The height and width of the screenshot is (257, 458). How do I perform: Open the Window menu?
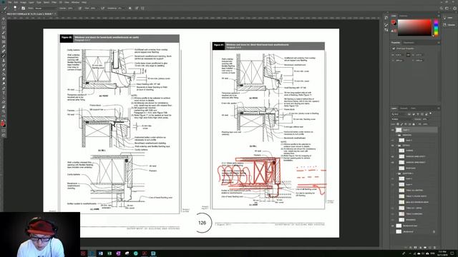coord(75,2)
